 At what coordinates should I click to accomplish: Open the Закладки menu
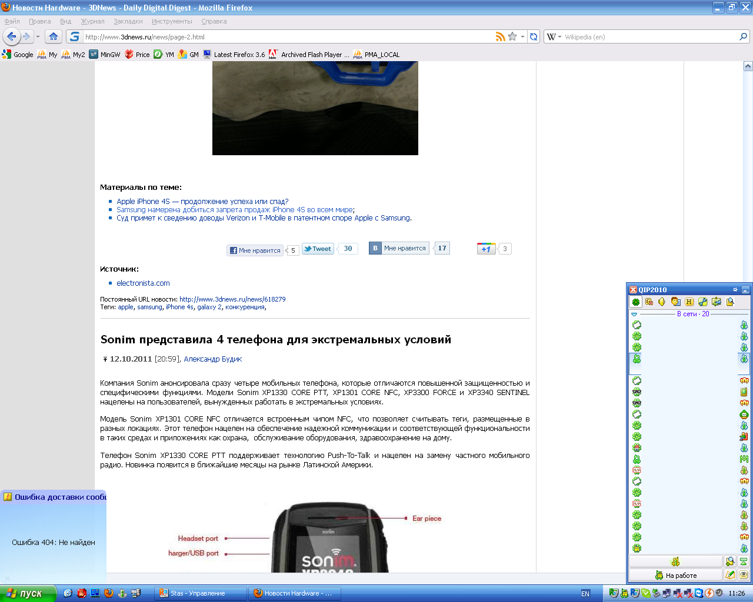[x=128, y=21]
